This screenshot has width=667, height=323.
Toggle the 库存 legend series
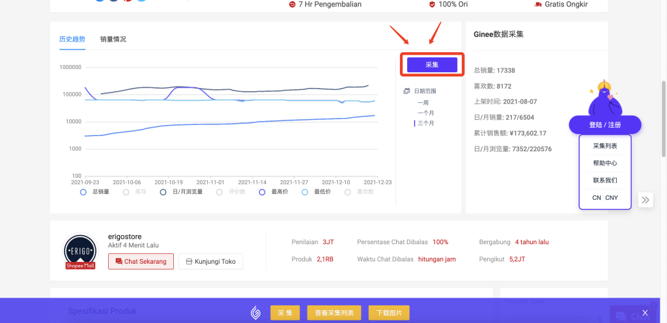[x=134, y=191]
